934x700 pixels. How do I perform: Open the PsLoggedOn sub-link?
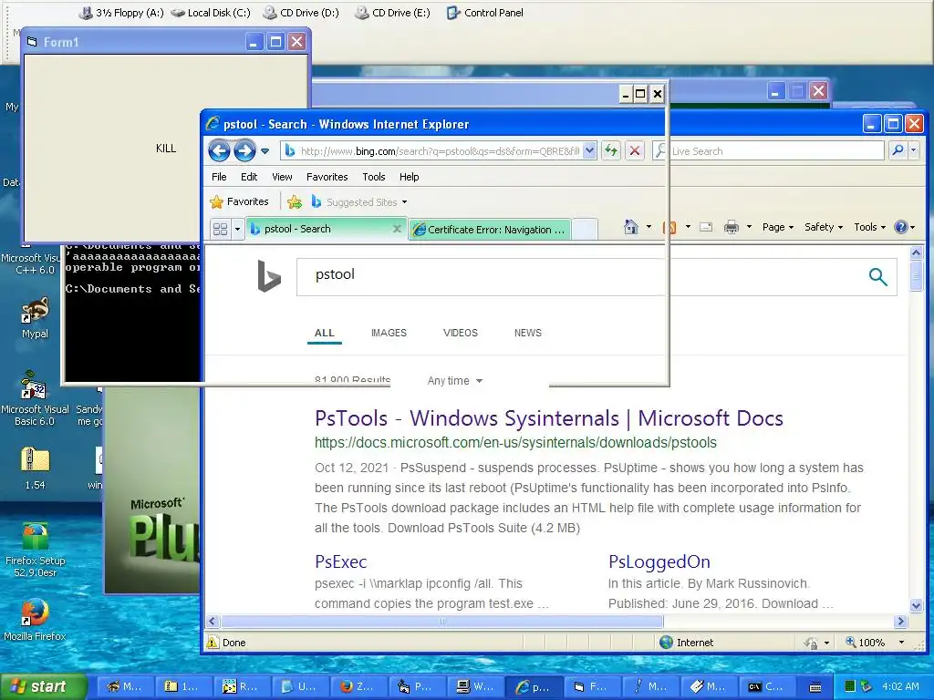659,561
